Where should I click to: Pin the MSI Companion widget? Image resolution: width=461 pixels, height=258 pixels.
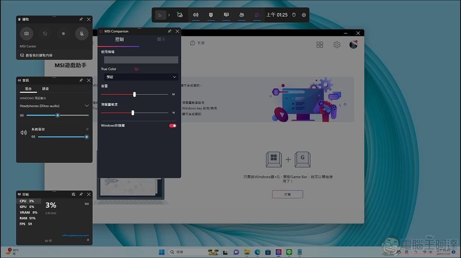(170, 31)
